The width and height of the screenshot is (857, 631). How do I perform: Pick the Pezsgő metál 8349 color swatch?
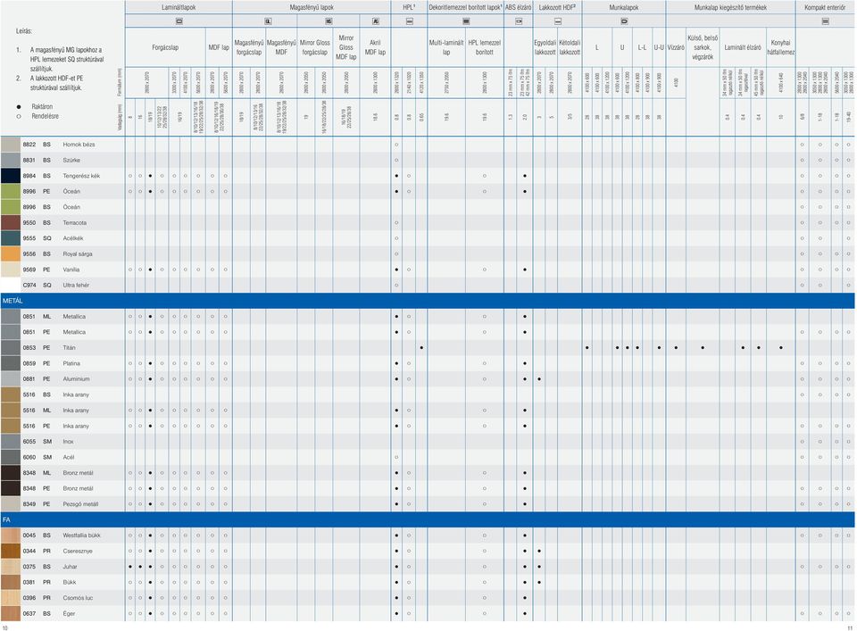(11, 504)
